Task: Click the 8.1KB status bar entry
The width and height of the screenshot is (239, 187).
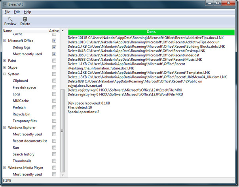Action: tap(7, 180)
